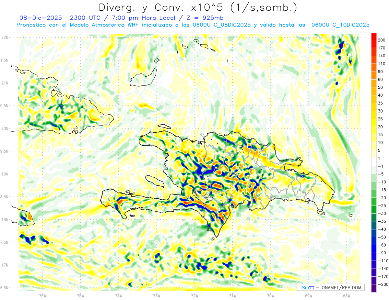Click the positive '110' colorbar value
389x300 pixels.
(382, 64)
